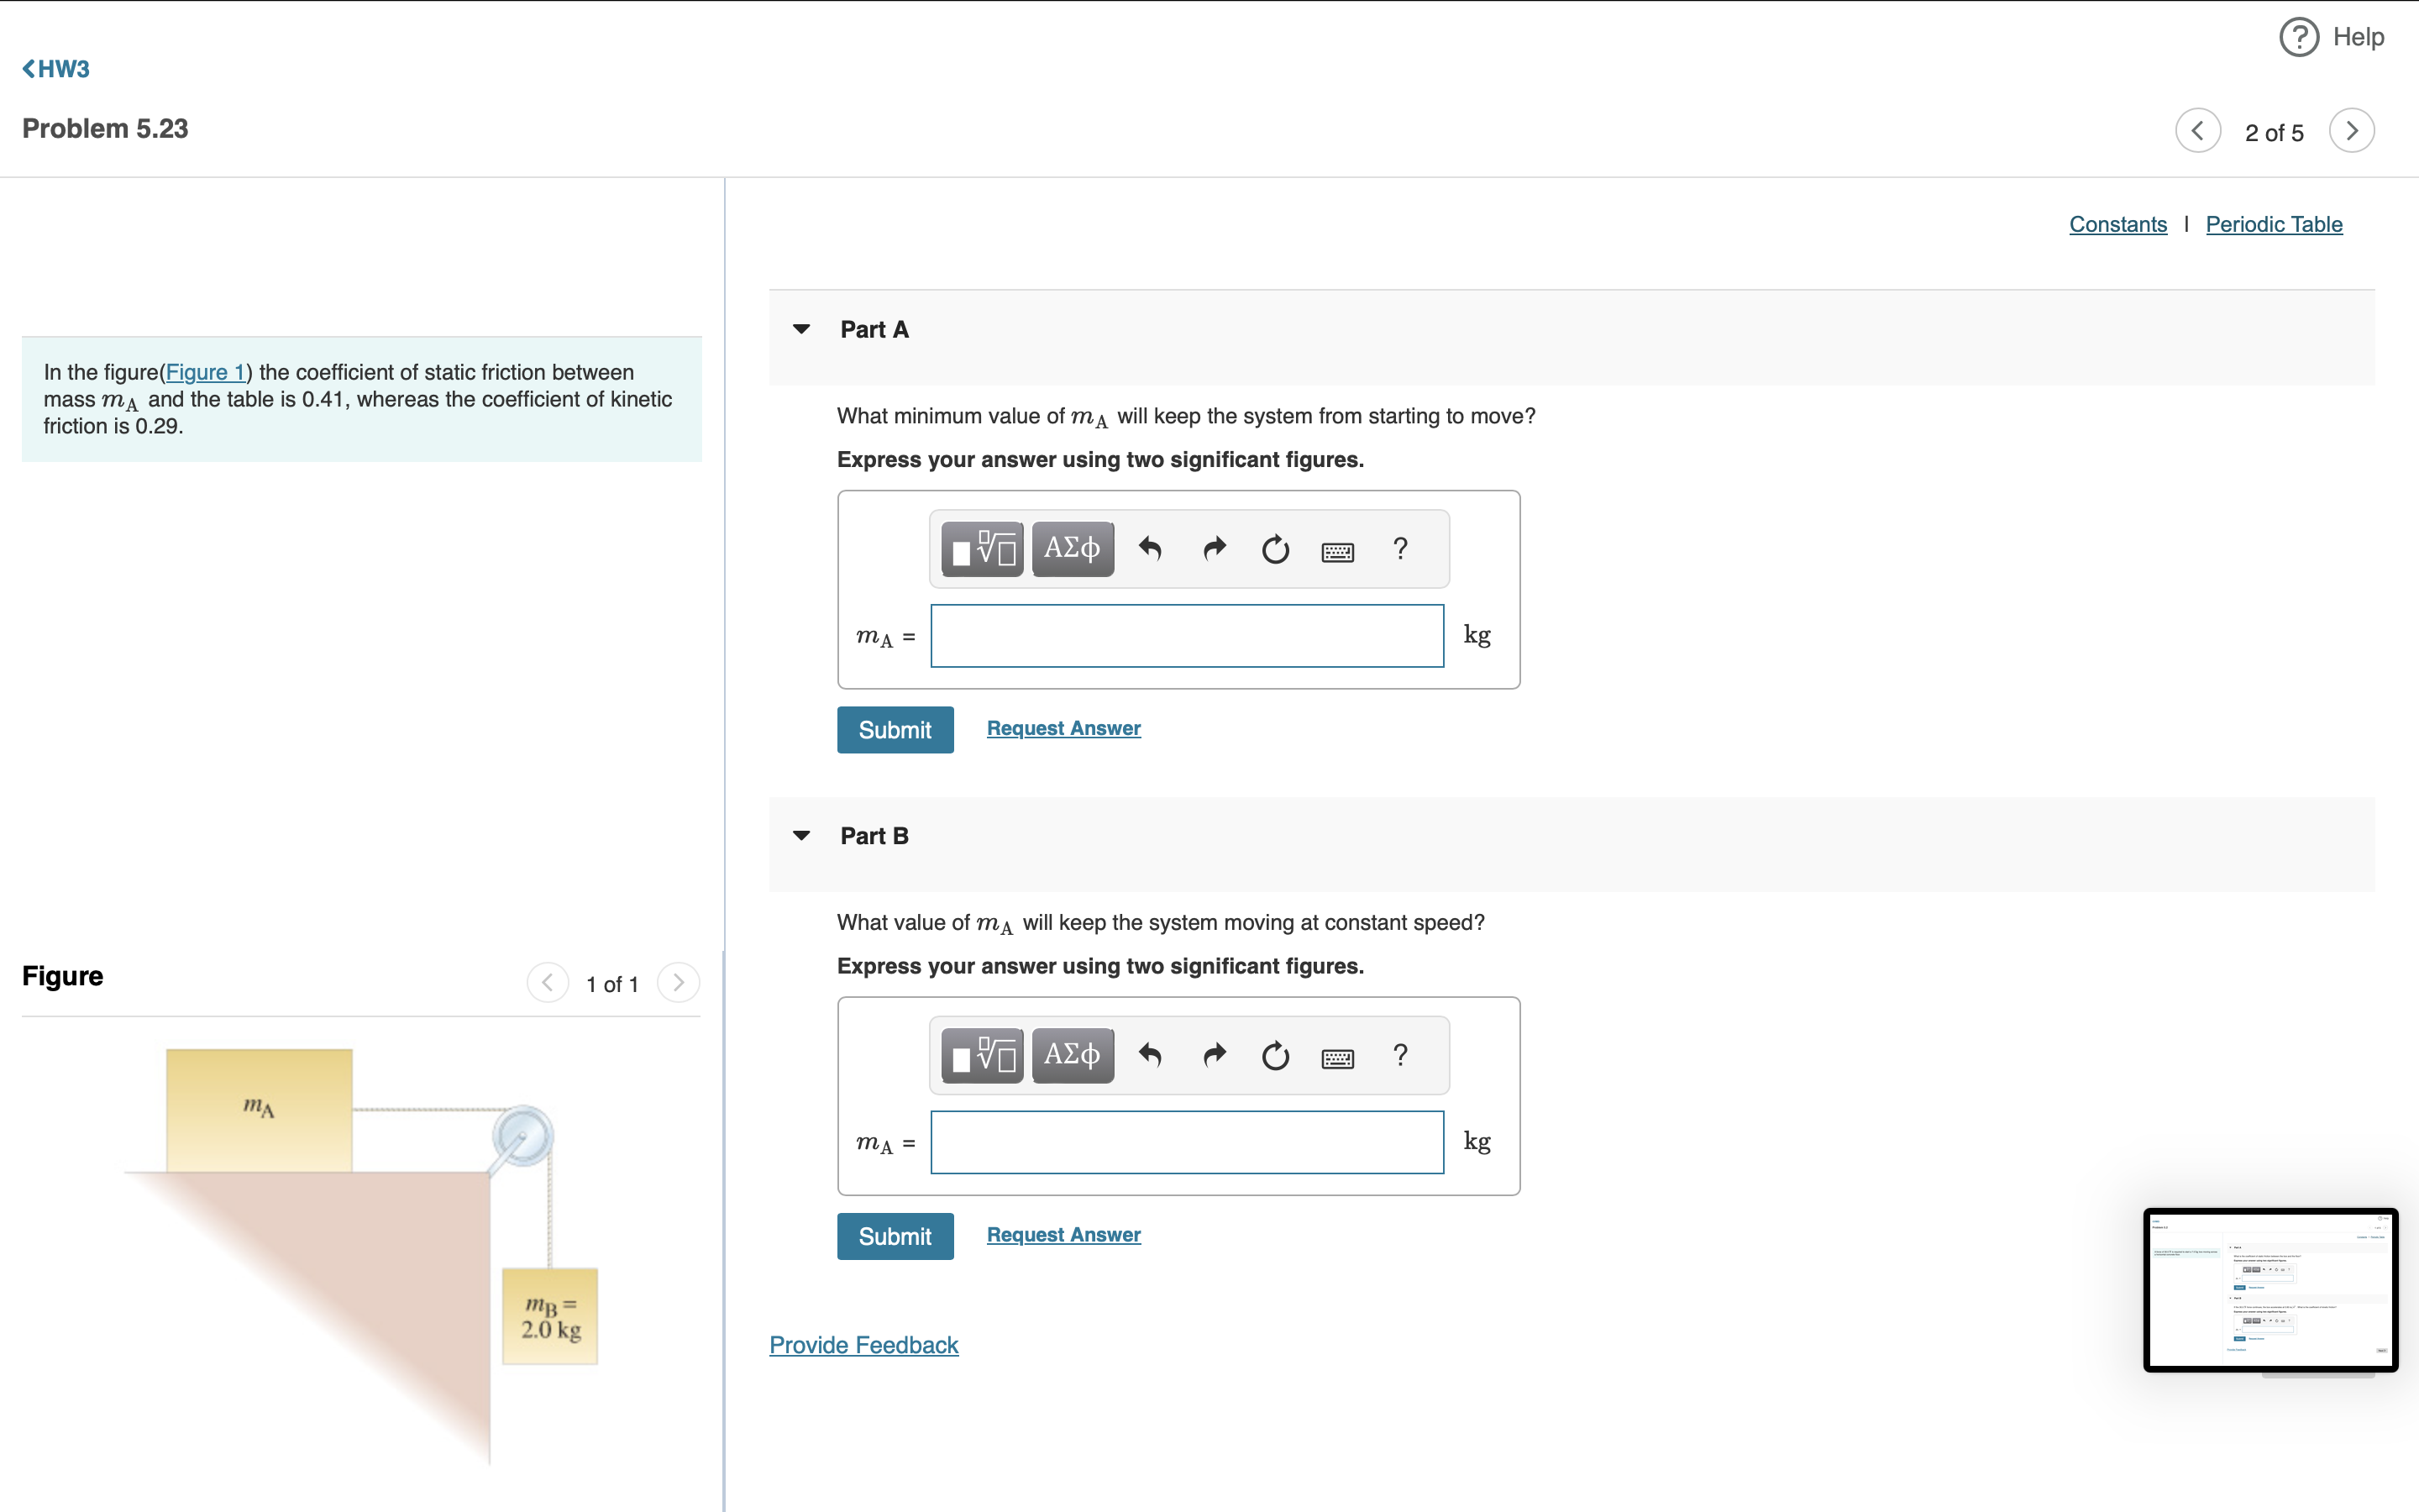
Task: Collapse the Part B section
Action: coord(801,836)
